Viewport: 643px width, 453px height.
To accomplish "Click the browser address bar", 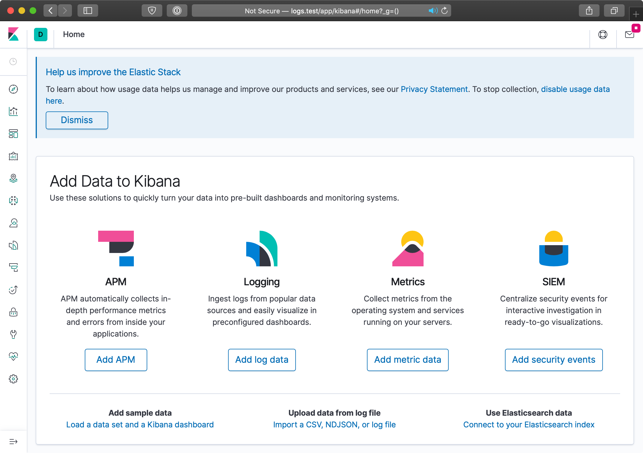I will (x=321, y=11).
